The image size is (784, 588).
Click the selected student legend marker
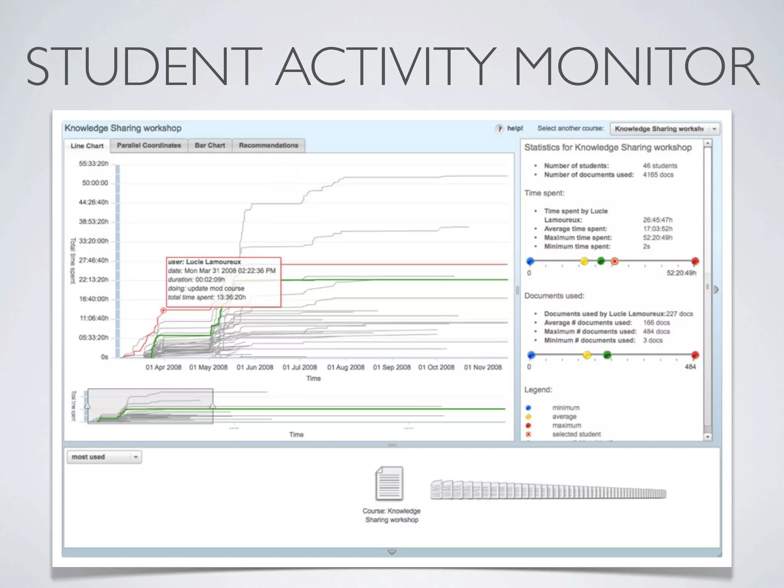[x=528, y=434]
